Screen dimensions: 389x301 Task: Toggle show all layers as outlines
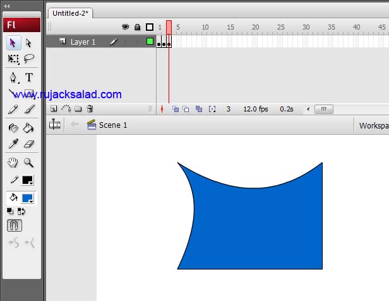click(150, 27)
